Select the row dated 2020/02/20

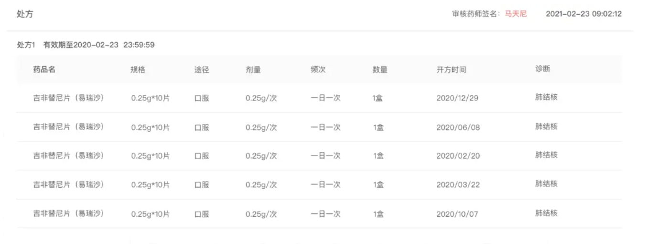pos(457,156)
